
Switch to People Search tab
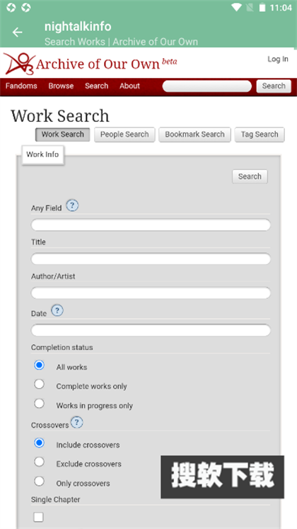[x=124, y=135]
